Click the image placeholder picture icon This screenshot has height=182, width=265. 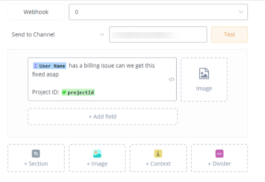point(204,73)
